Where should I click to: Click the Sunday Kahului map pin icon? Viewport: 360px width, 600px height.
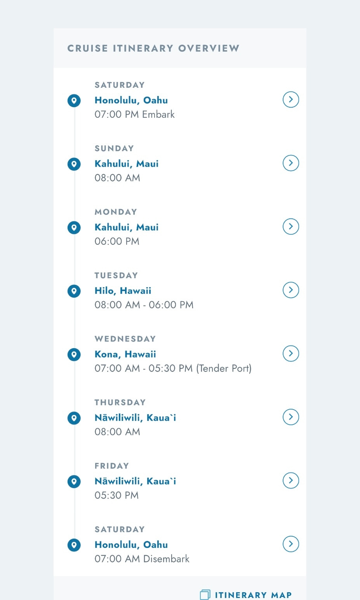[x=74, y=164]
